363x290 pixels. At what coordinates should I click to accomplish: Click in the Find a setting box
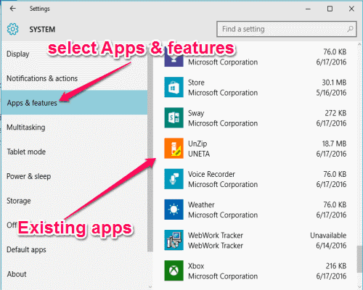click(287, 29)
